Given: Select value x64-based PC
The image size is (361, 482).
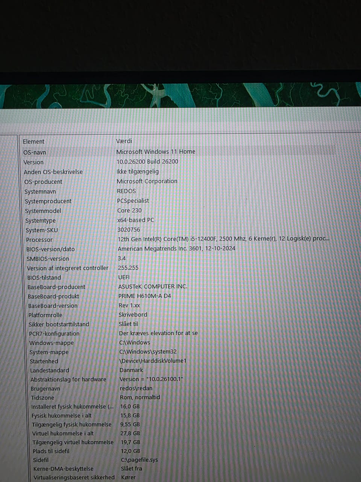Looking at the screenshot, I should (x=136, y=220).
